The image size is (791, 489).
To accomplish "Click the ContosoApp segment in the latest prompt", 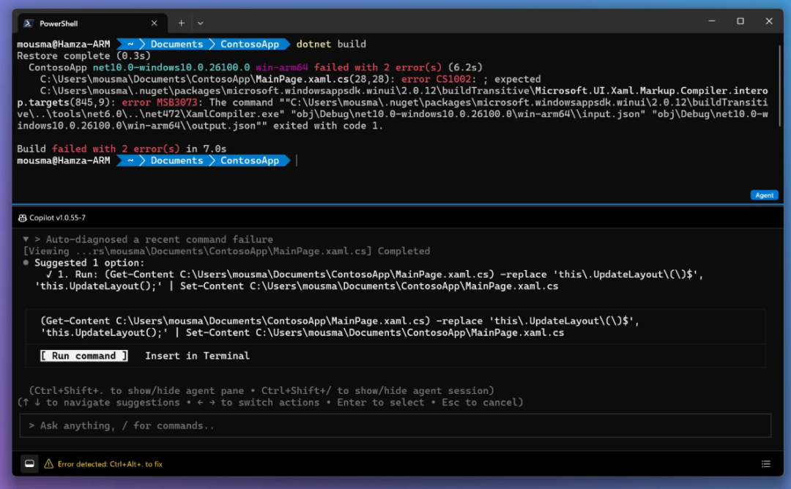I will [x=250, y=161].
